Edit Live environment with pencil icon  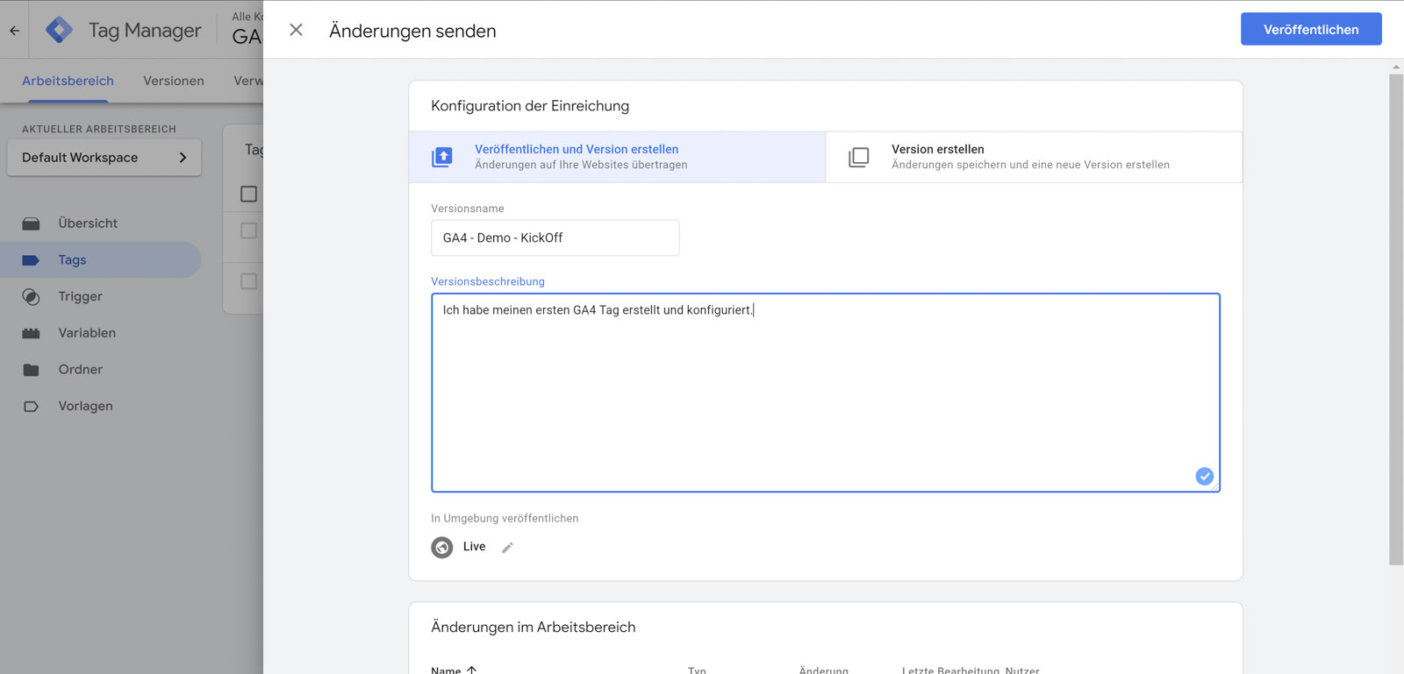507,547
